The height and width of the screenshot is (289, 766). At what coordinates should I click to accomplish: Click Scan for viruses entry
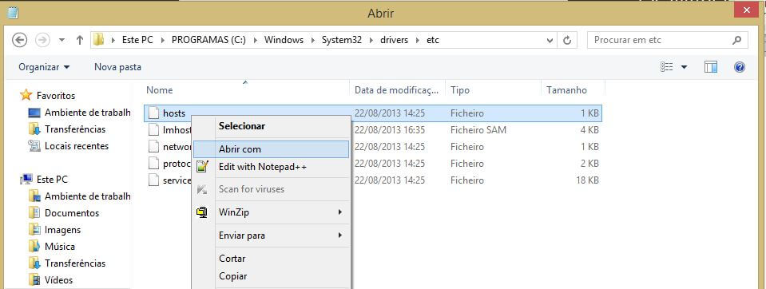point(252,189)
